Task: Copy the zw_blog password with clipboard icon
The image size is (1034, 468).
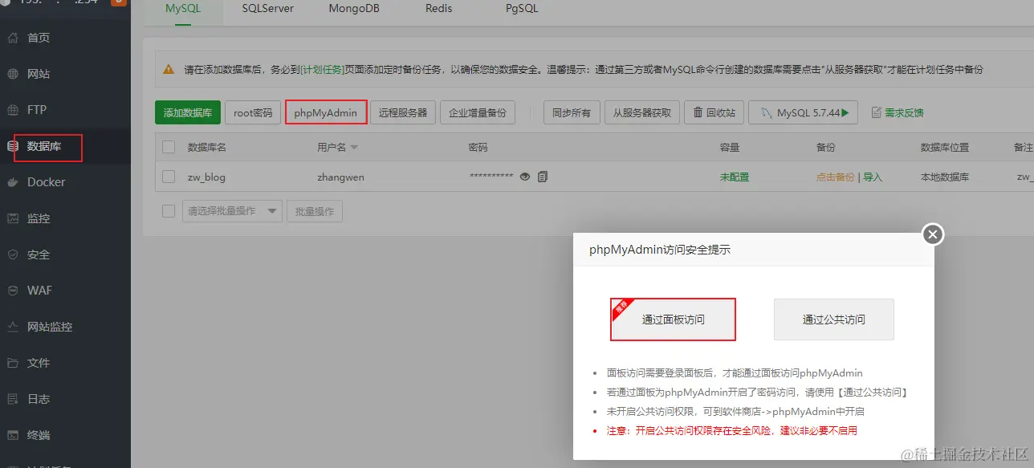Action: coord(543,177)
